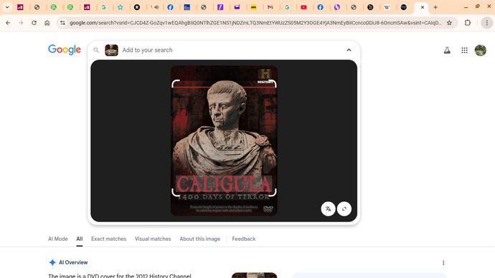495x278 pixels.
Task: Reload the current page
Action: pos(34,23)
